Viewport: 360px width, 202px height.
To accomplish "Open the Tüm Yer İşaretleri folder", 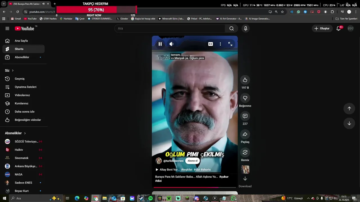I will (346, 19).
